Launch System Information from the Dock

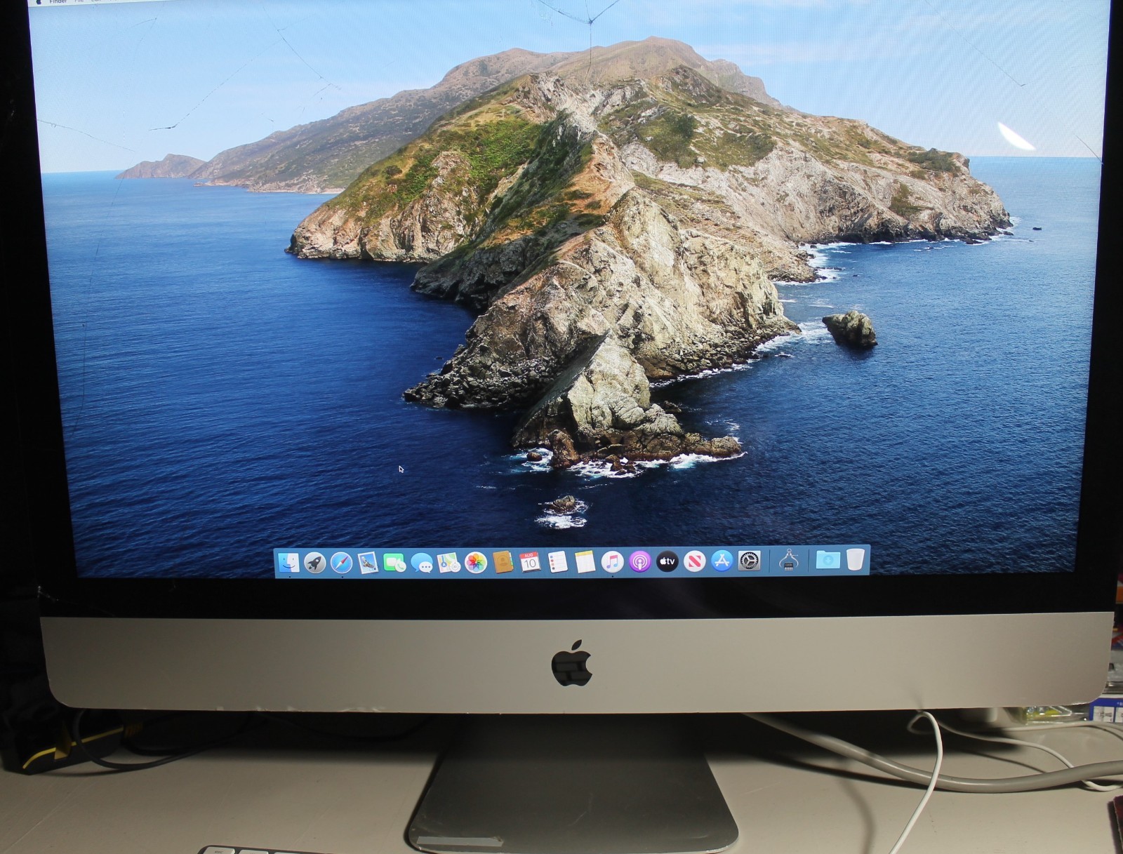pos(789,560)
